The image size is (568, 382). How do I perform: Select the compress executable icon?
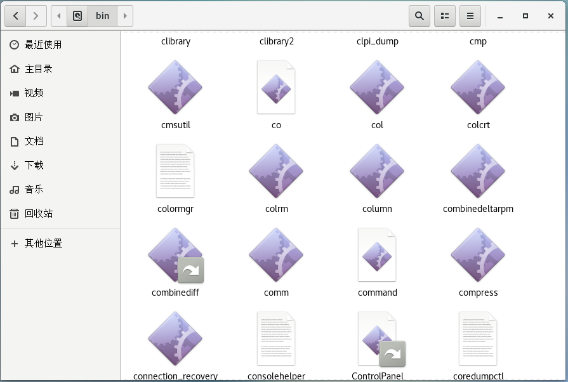tap(478, 255)
